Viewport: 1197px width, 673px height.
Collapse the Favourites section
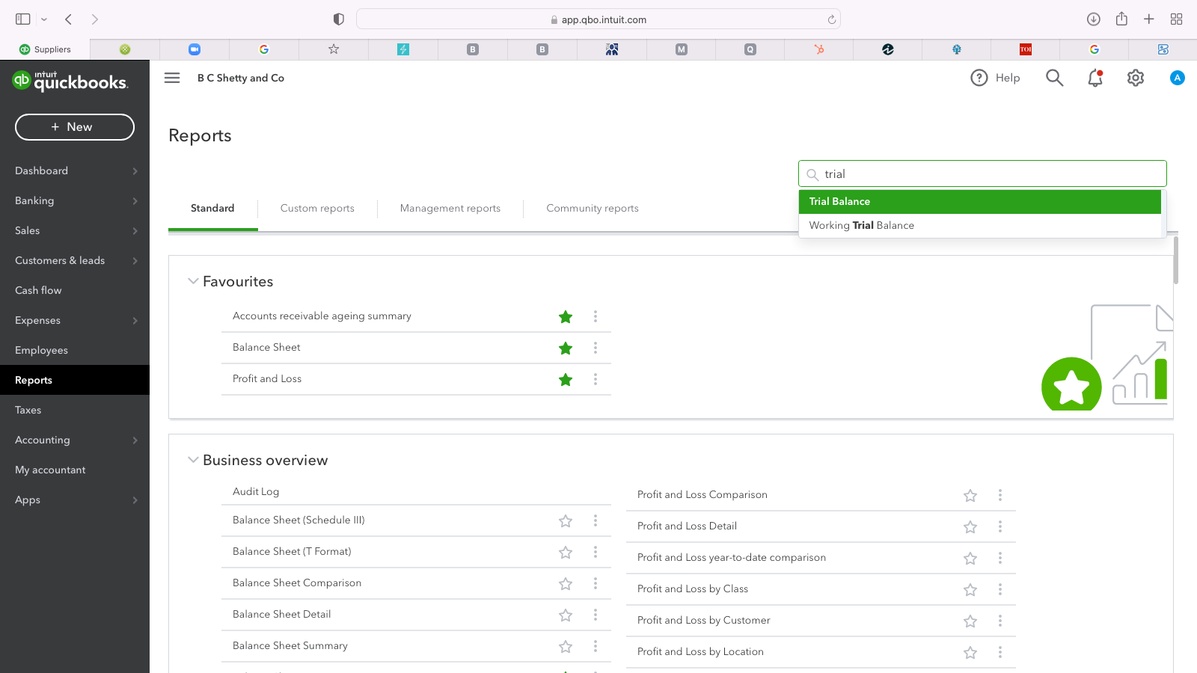pos(193,281)
